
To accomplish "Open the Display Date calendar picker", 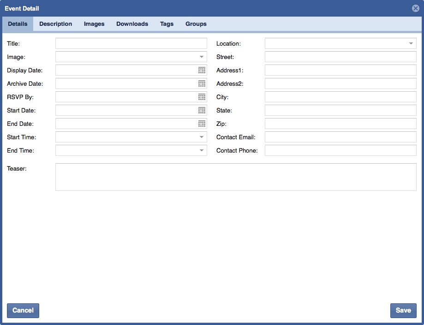I will [202, 70].
